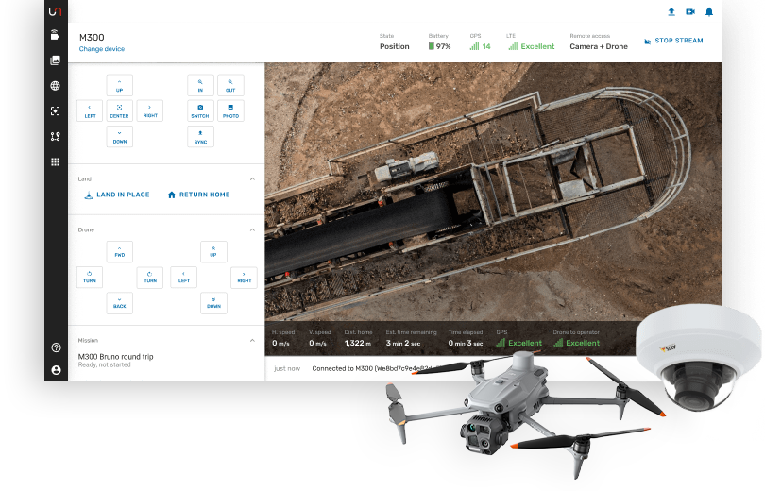Fly drone backward with BACK button

pos(120,303)
